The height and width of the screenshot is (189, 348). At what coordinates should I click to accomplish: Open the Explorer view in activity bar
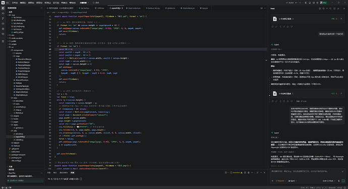click(3, 8)
